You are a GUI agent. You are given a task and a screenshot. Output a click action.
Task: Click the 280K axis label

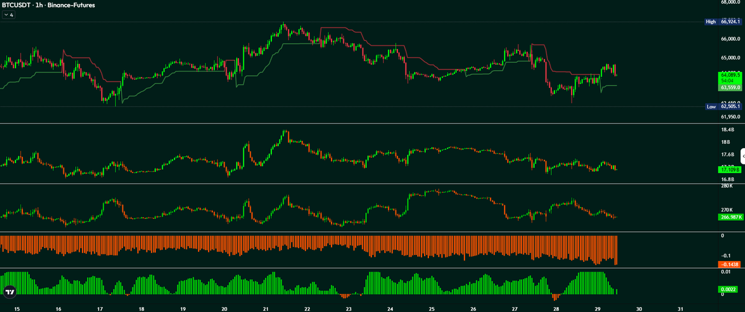click(726, 186)
